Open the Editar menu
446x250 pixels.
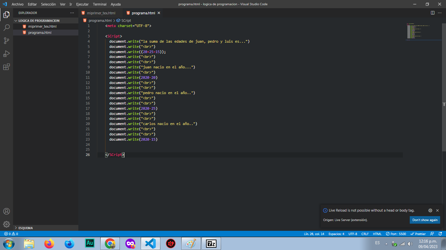tap(32, 4)
